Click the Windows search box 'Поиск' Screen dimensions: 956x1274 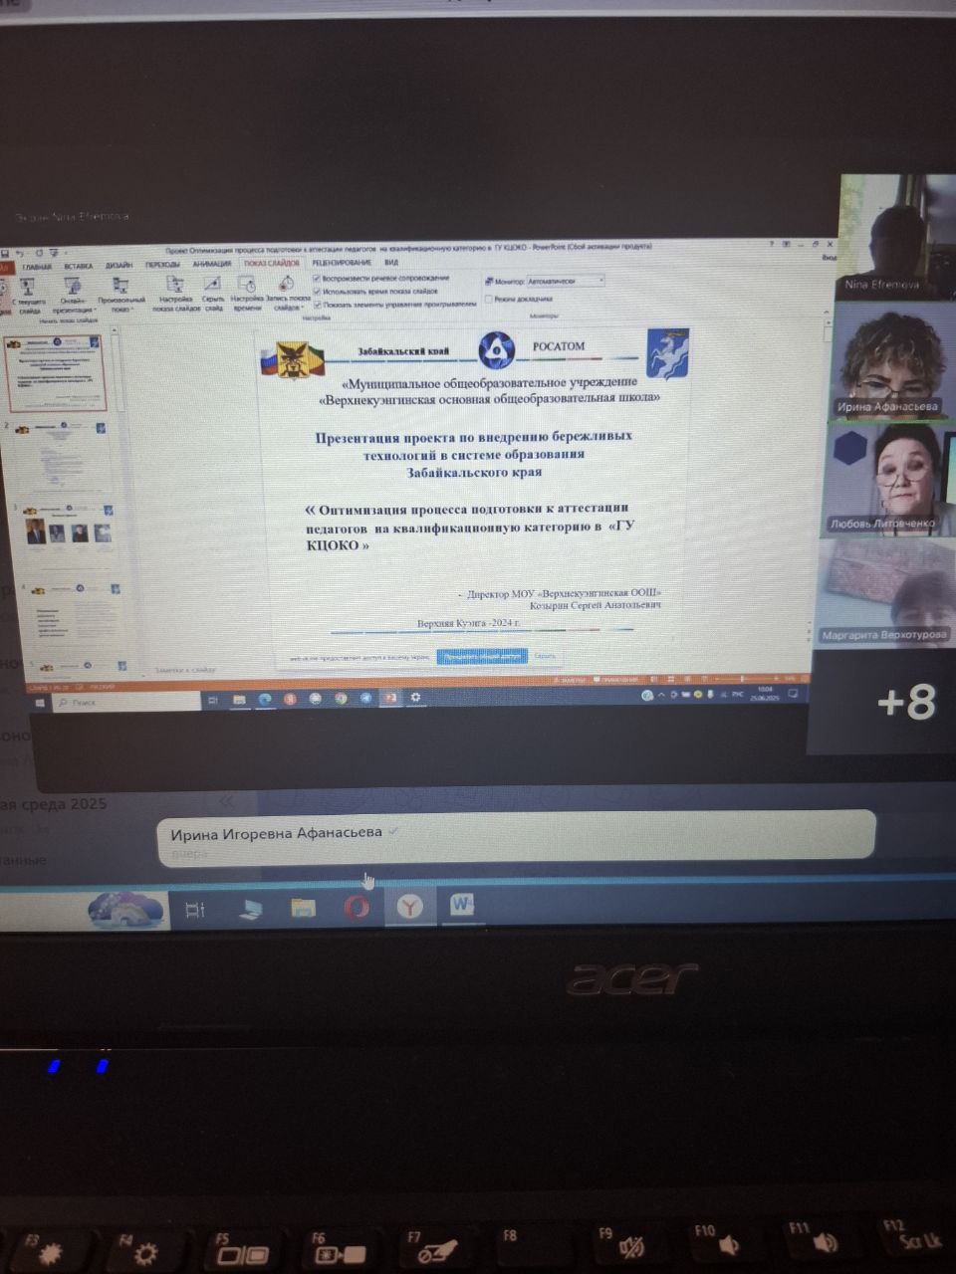(x=125, y=703)
